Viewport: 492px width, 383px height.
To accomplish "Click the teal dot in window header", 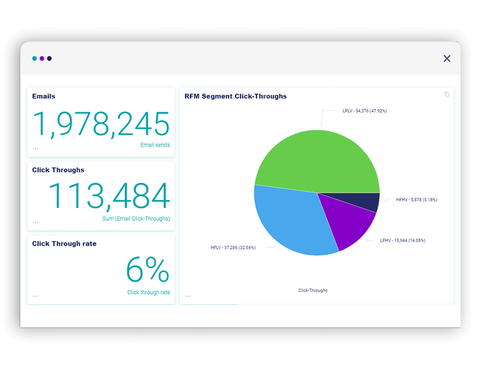I will click(x=34, y=59).
